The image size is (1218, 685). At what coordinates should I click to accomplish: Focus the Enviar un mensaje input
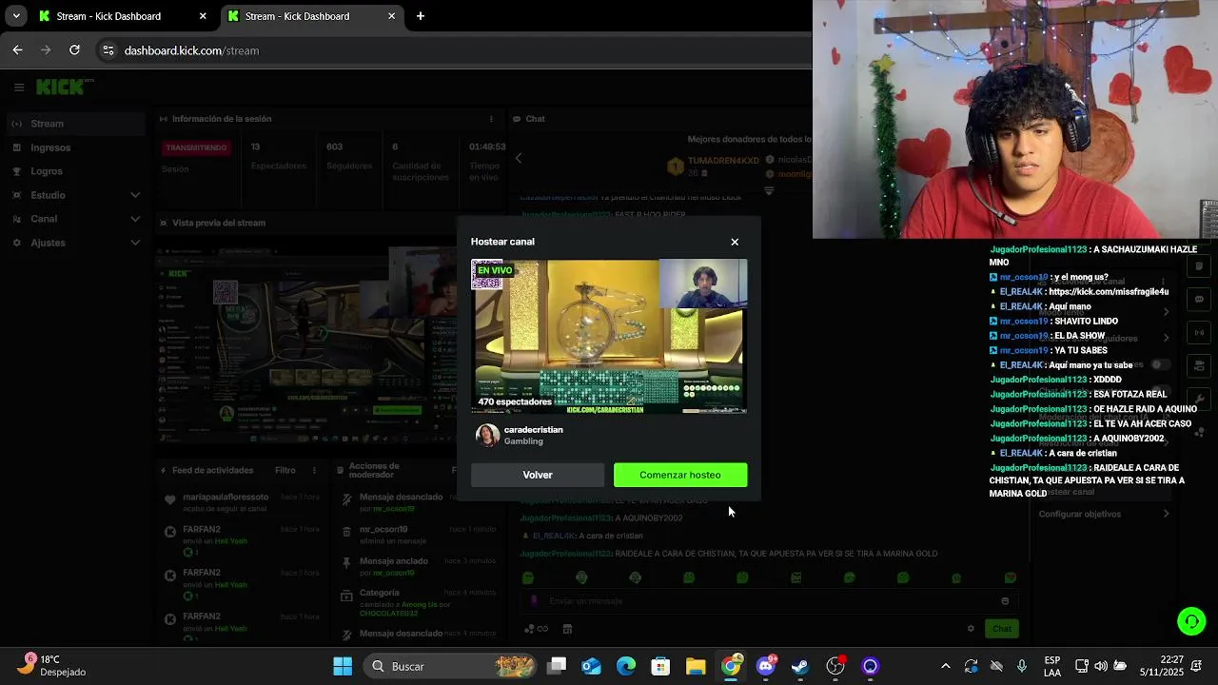point(769,601)
